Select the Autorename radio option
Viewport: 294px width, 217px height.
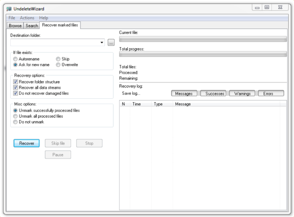point(26,59)
